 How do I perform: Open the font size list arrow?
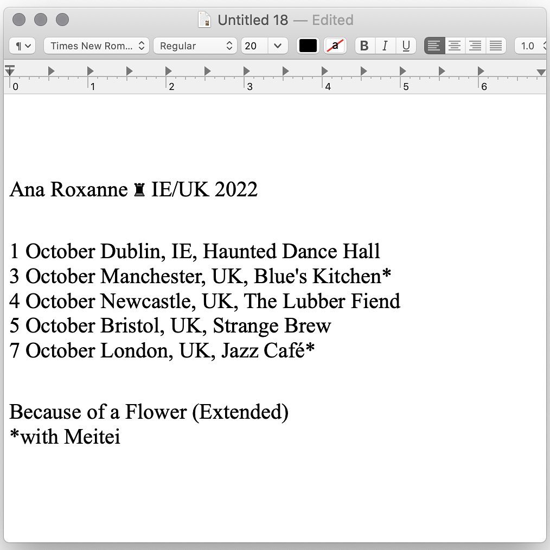pyautogui.click(x=278, y=46)
